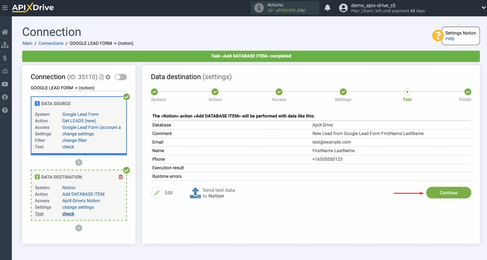This screenshot has width=487, height=260.
Task: Click Send test data to Notion
Action: point(212,193)
